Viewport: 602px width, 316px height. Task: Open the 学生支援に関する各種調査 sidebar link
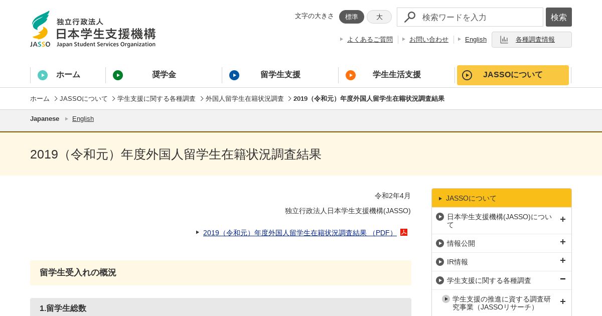pyautogui.click(x=489, y=280)
